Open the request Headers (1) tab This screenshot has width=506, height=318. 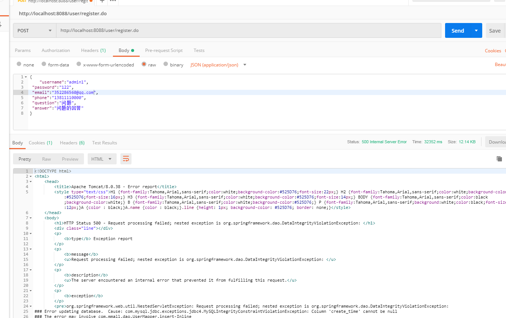tap(93, 50)
